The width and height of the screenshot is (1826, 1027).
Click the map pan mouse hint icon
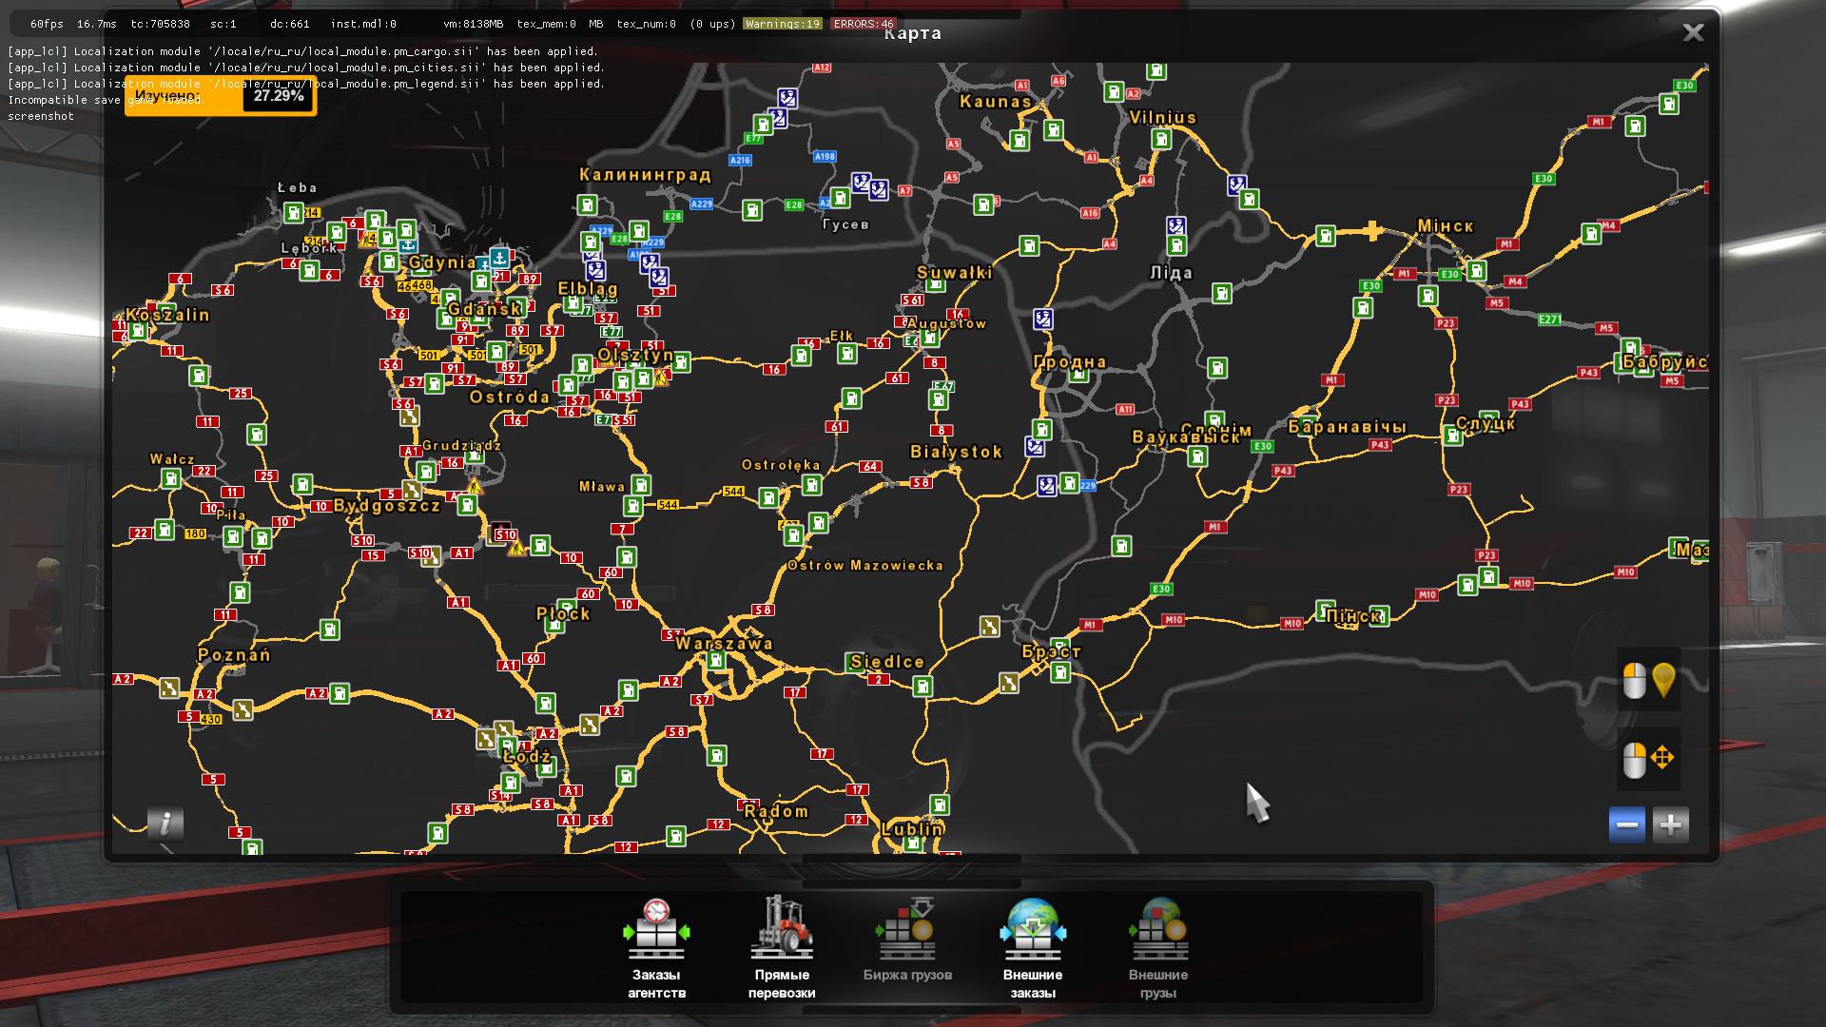tap(1649, 759)
